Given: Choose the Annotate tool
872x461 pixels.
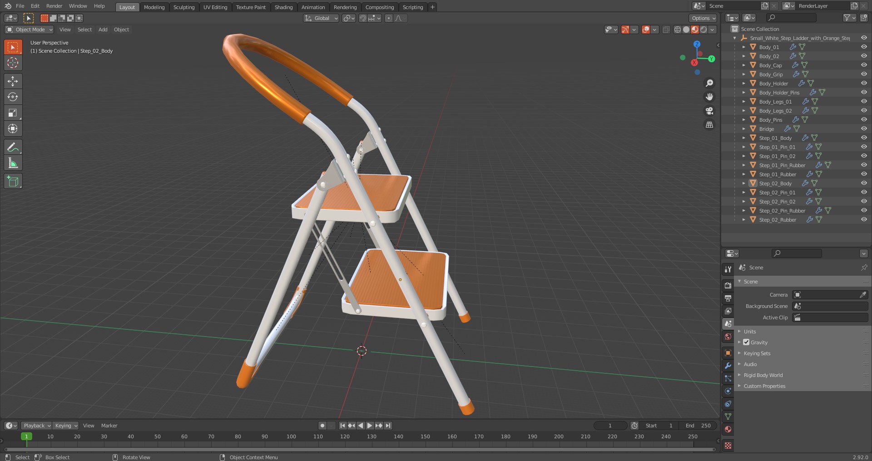Looking at the screenshot, I should (13, 147).
